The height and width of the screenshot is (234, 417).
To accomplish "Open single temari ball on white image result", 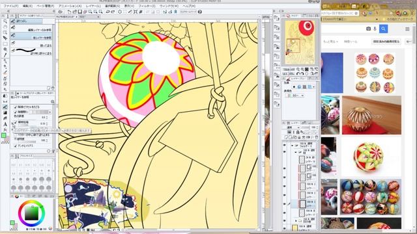I will [371, 157].
